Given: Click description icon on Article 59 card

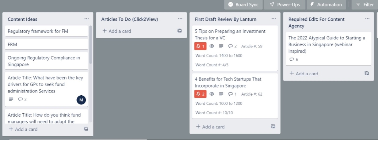Looking at the screenshot, I should [221, 46].
